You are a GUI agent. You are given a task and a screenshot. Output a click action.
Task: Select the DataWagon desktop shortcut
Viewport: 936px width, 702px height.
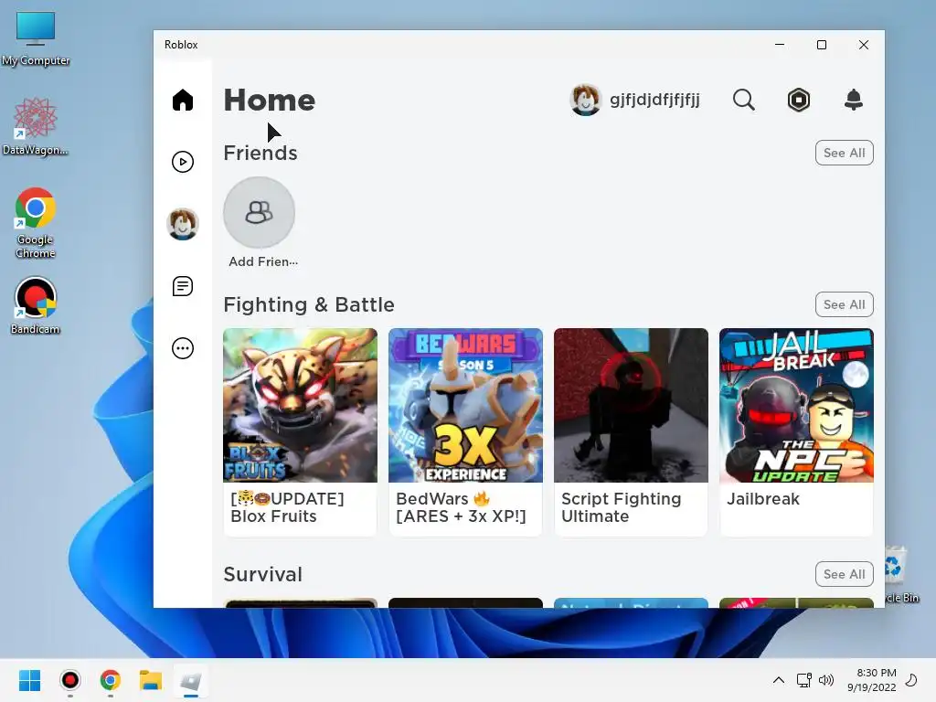click(36, 126)
